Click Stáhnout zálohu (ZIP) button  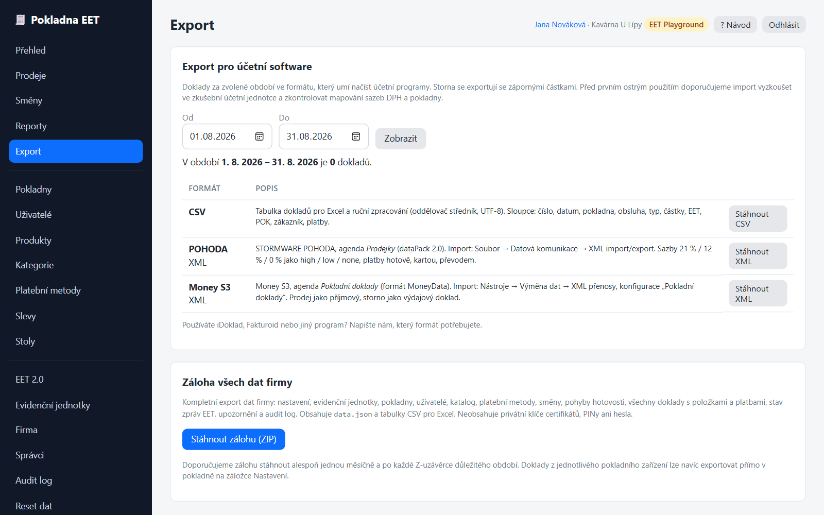tap(234, 439)
